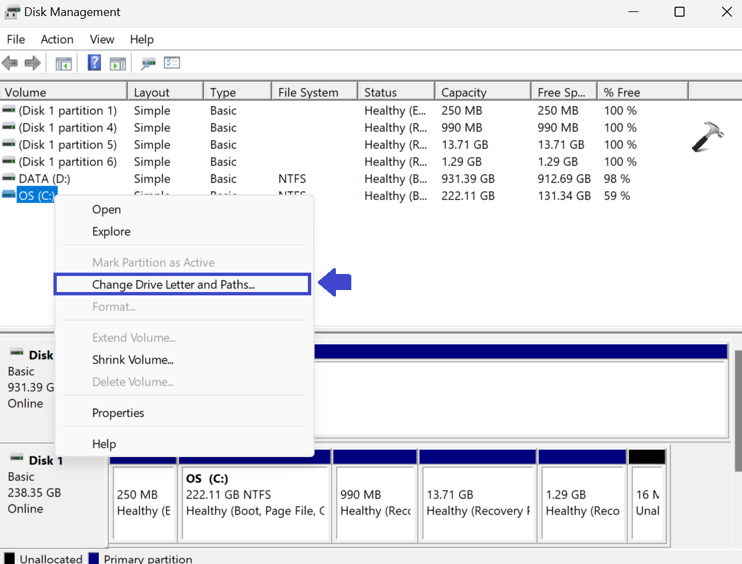This screenshot has height=564, width=742.
Task: Click Explore in the context menu
Action: tap(111, 232)
